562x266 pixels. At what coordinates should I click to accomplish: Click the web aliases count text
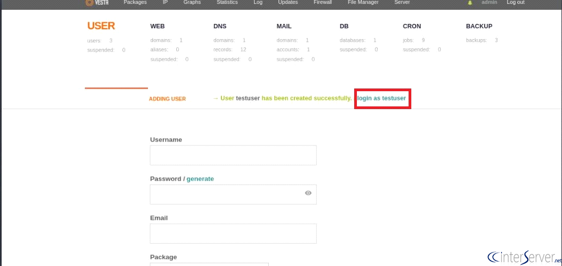coord(164,50)
